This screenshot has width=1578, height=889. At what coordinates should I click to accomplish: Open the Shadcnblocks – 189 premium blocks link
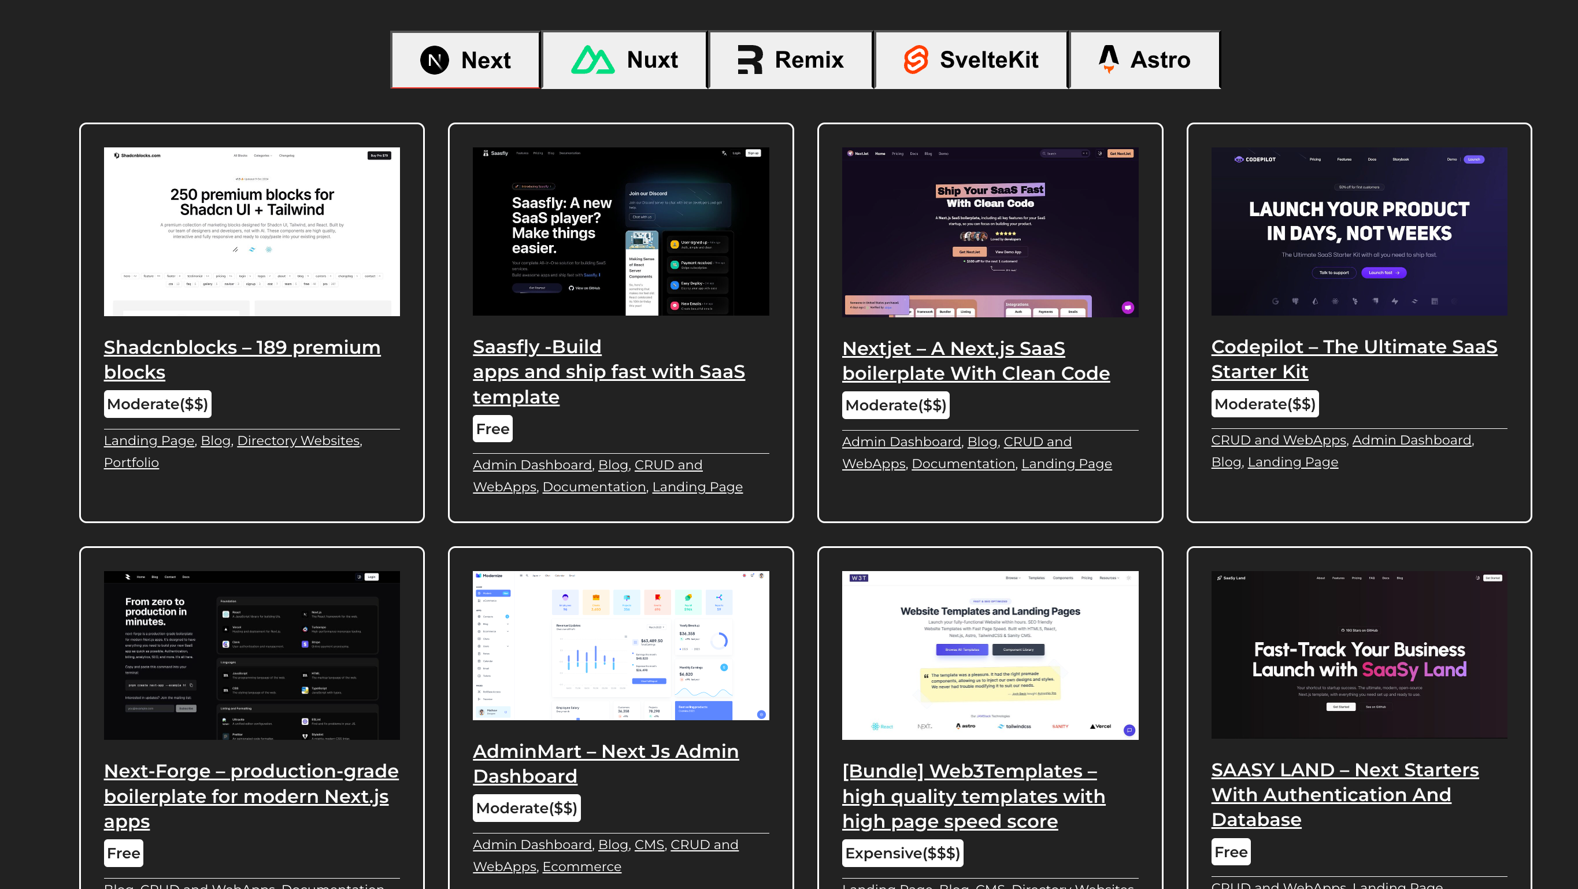click(x=242, y=360)
